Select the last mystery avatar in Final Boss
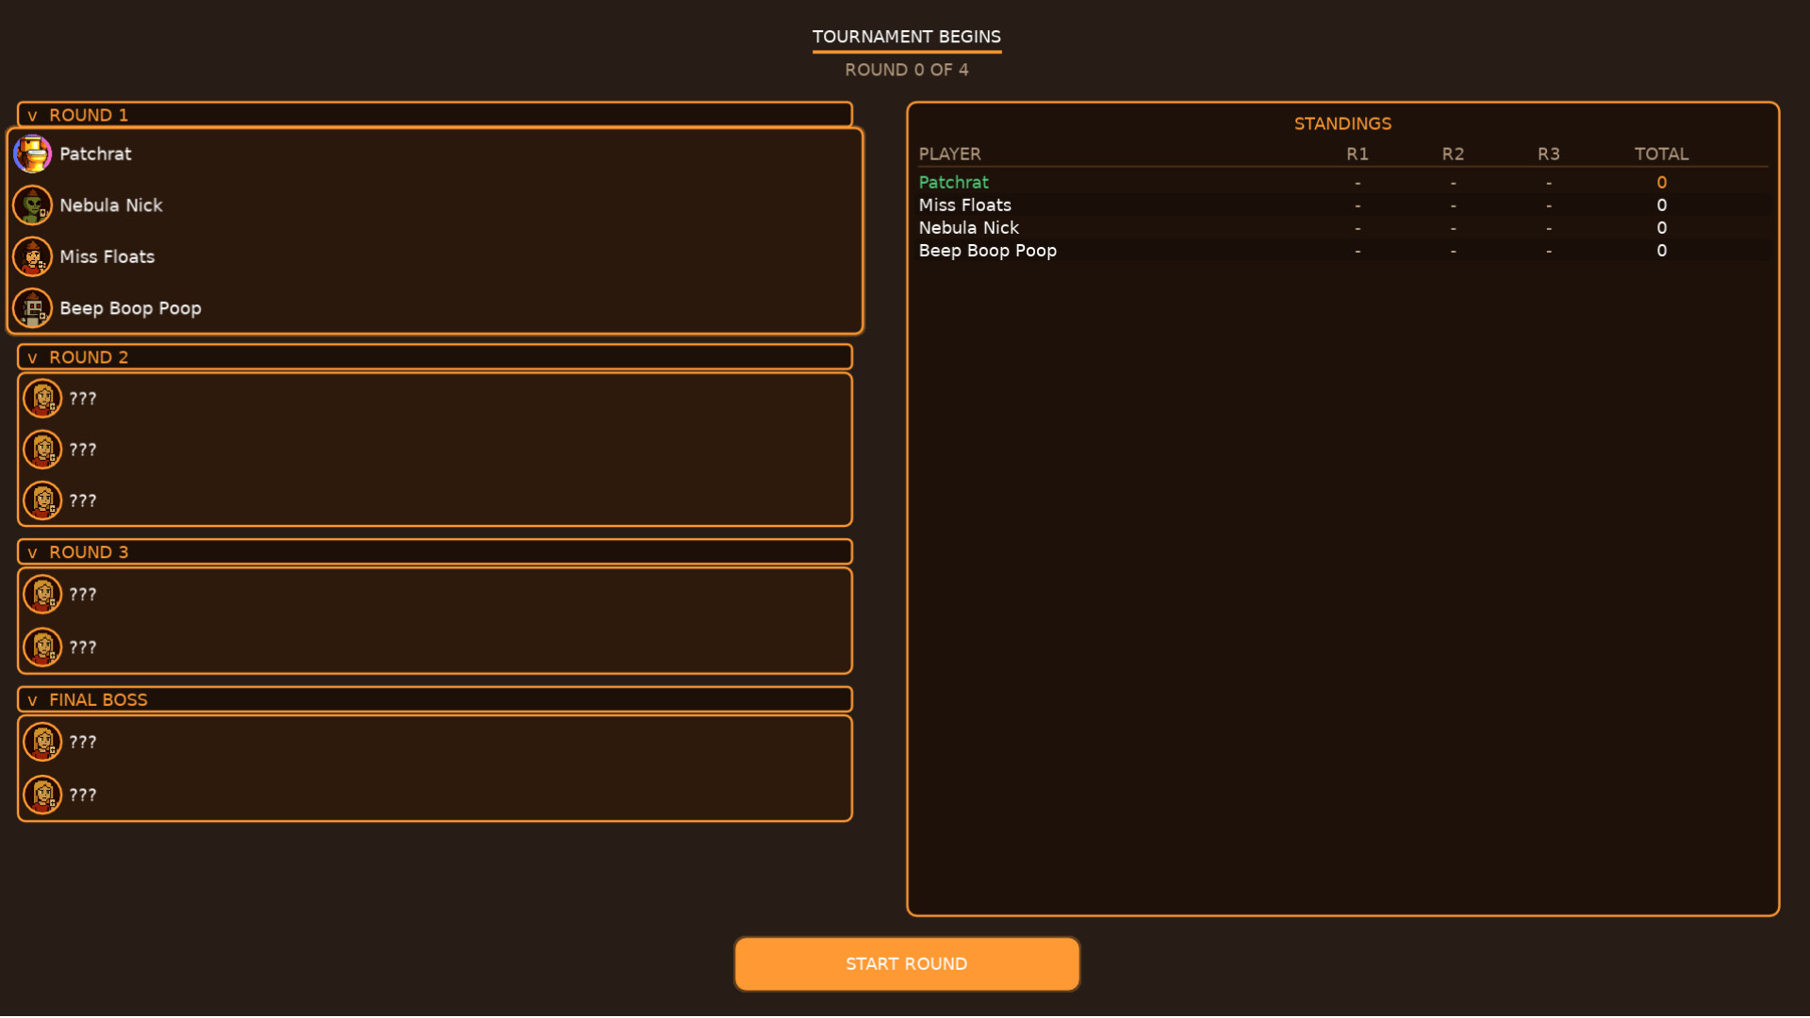Image resolution: width=1810 pixels, height=1018 pixels. (42, 795)
